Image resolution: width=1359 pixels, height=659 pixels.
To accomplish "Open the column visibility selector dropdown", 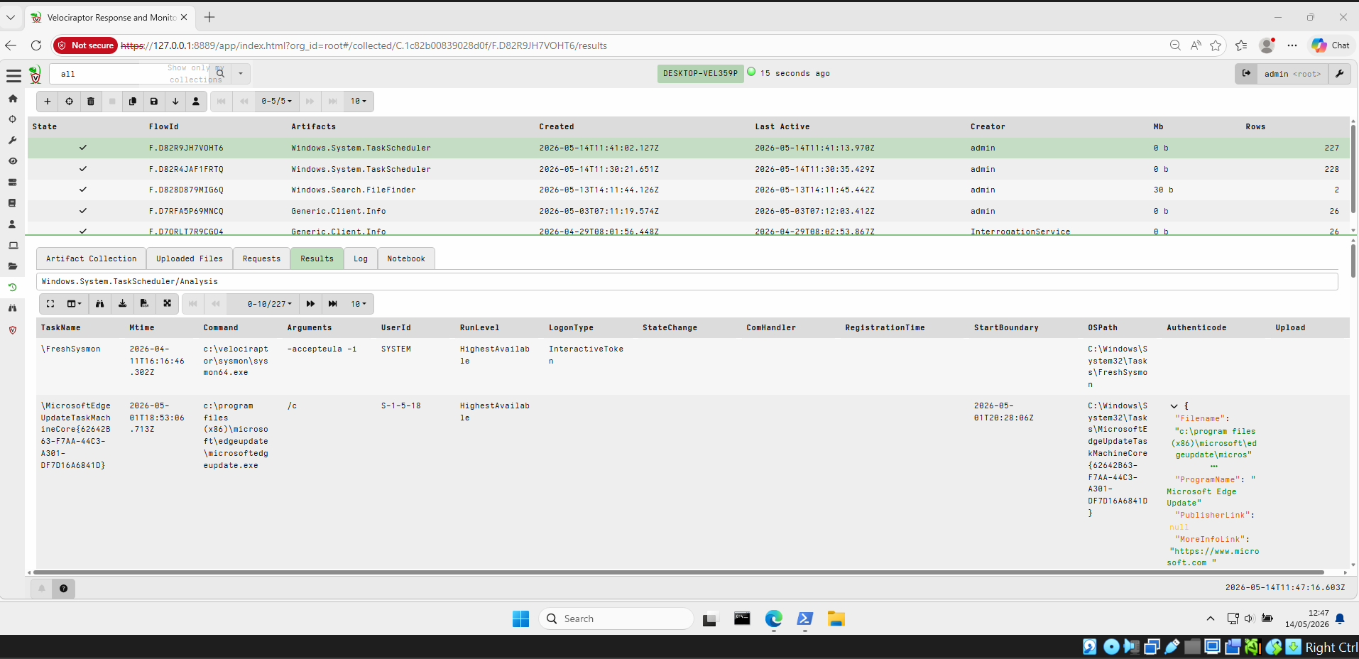I will pyautogui.click(x=75, y=304).
